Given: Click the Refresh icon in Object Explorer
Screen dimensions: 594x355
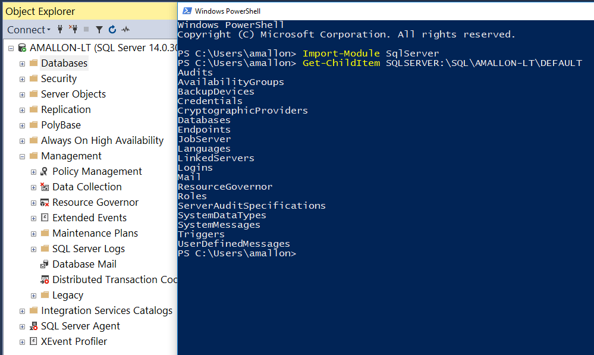Looking at the screenshot, I should (112, 29).
